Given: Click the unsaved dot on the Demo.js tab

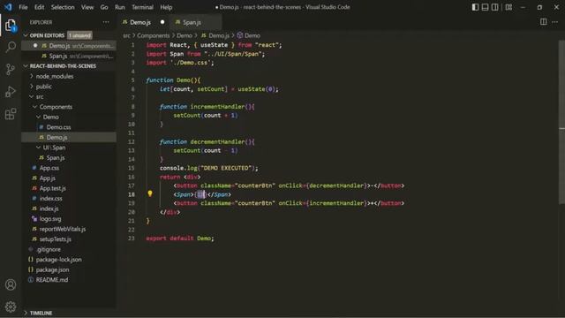Looking at the screenshot, I should coord(162,22).
